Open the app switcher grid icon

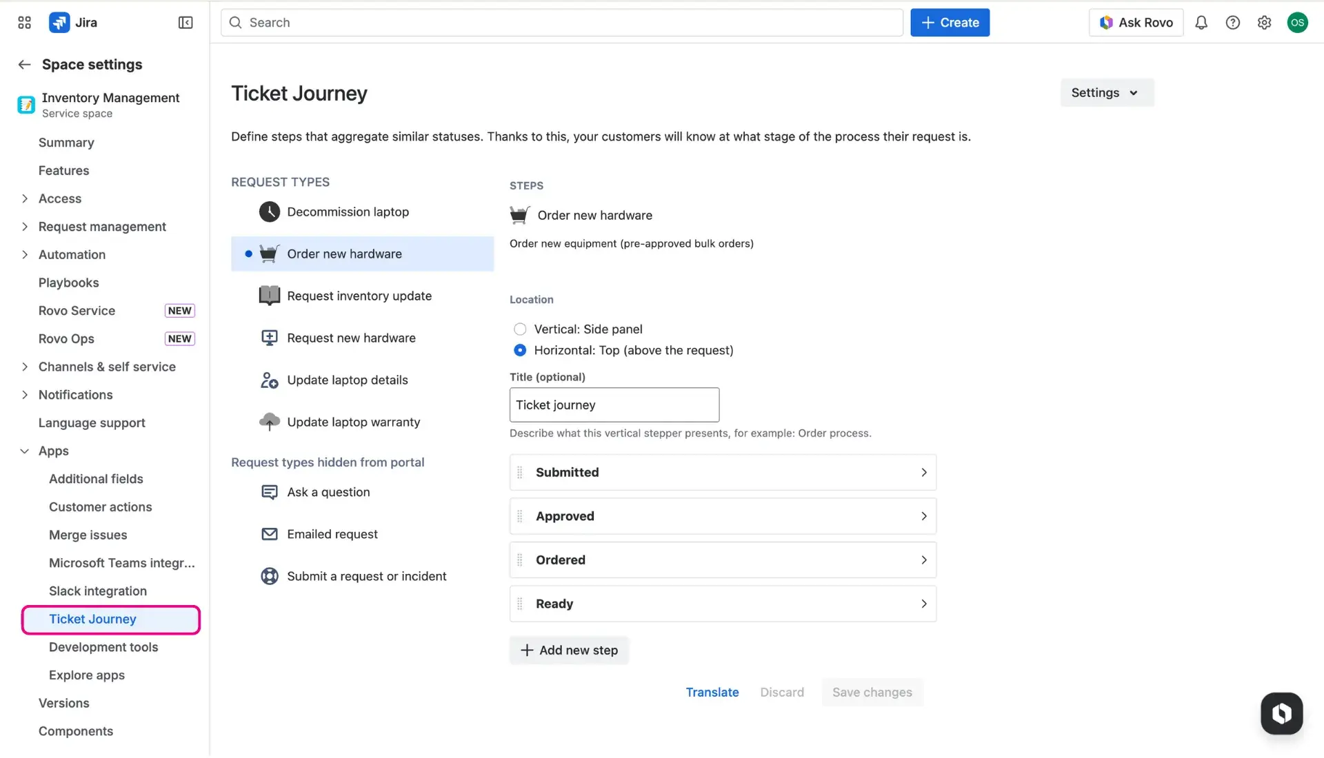point(23,22)
